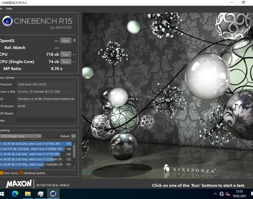
Task: Select the i7-4770K ranking entry
Action: (x=36, y=144)
